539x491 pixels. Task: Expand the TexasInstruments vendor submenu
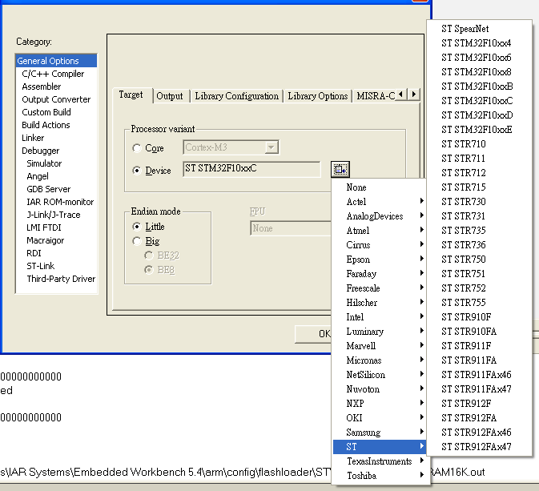[x=380, y=461]
